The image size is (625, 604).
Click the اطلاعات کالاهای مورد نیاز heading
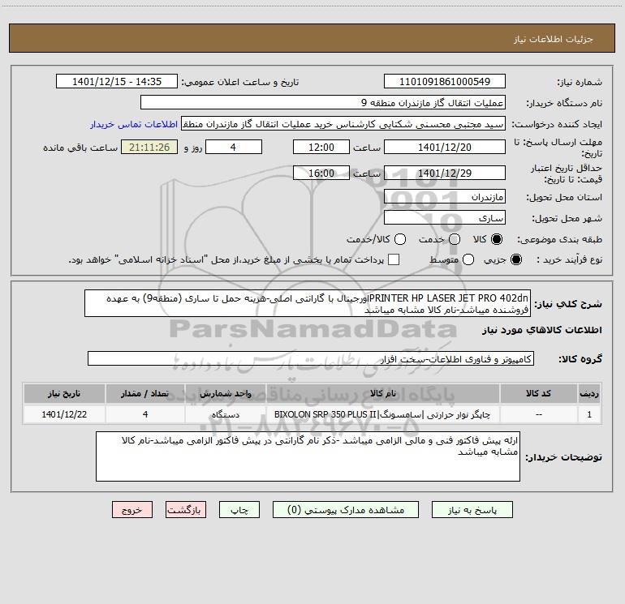tap(542, 330)
